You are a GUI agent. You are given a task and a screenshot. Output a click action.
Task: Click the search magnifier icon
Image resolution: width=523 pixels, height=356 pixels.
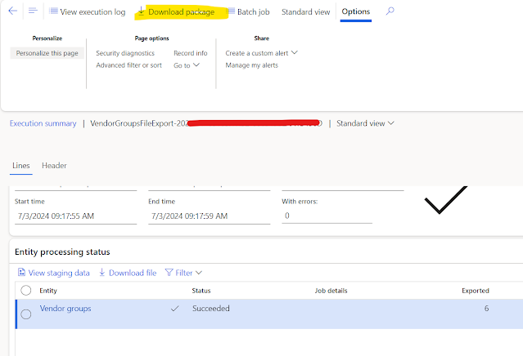click(390, 11)
